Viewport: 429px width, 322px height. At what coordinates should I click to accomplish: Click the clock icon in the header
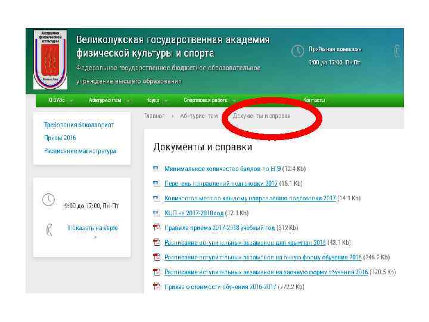[x=297, y=51]
